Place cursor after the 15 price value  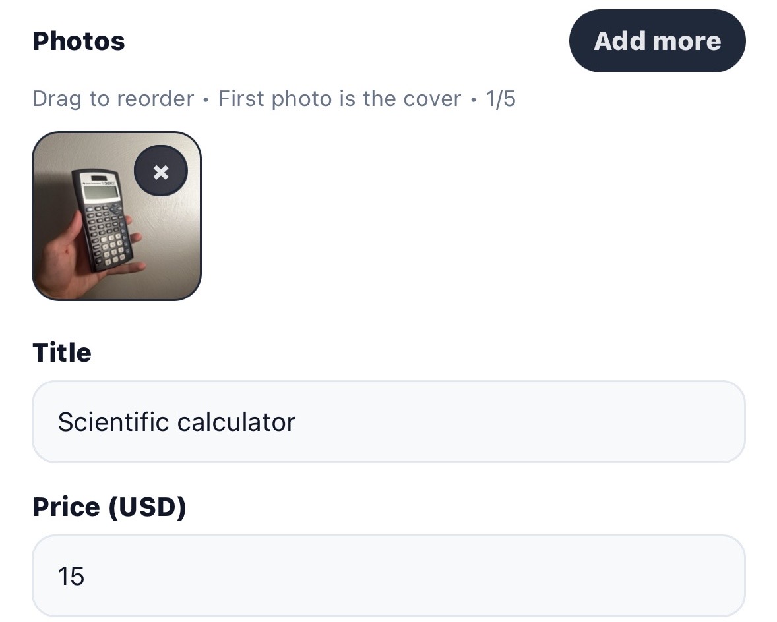coord(86,576)
